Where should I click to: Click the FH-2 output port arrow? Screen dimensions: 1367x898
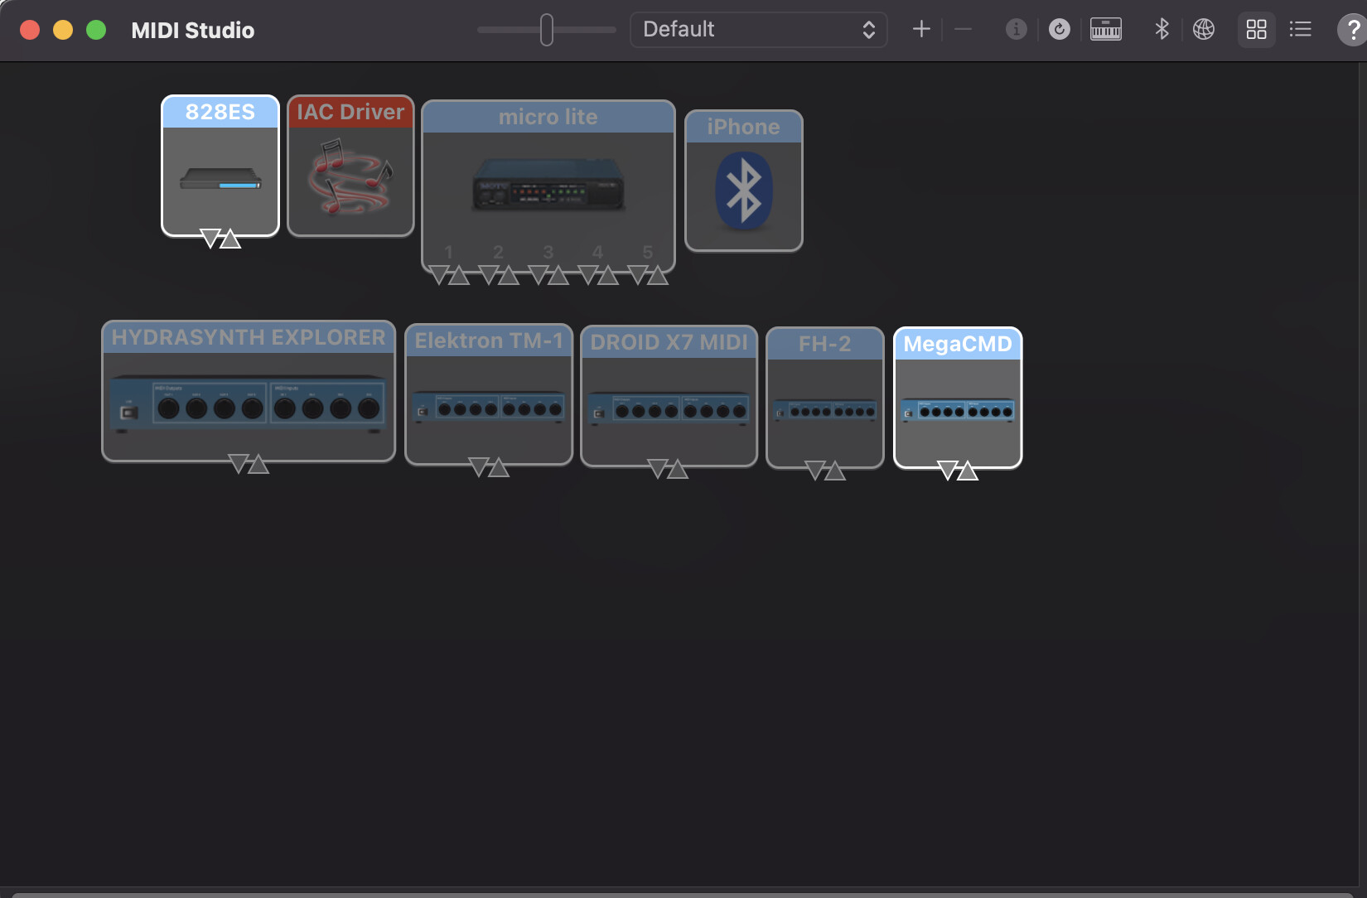(x=815, y=471)
